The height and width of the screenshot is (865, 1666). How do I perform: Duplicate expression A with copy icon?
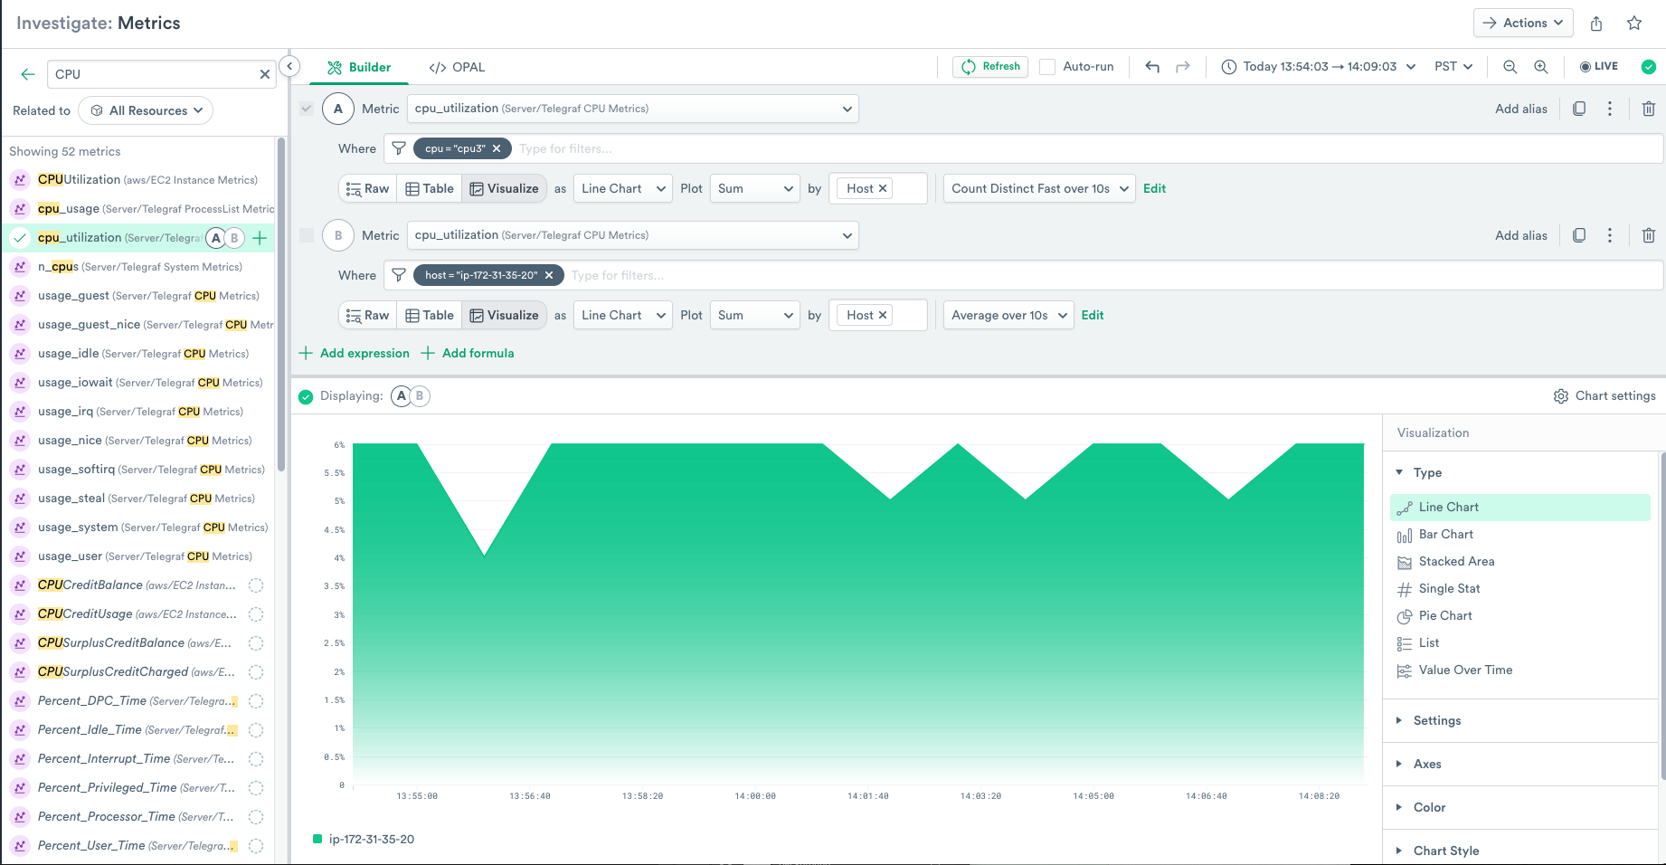[x=1579, y=109]
